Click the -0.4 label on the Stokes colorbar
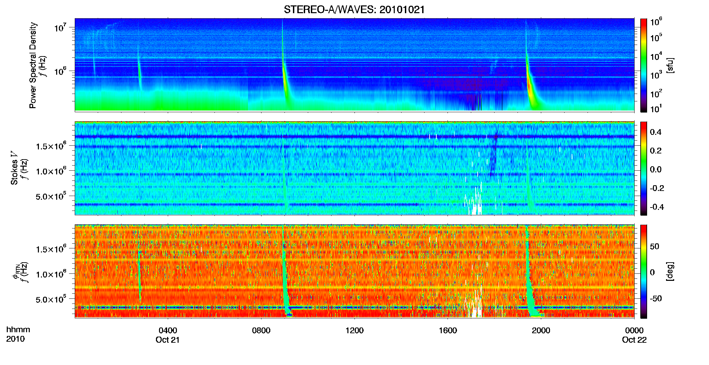 pyautogui.click(x=657, y=207)
